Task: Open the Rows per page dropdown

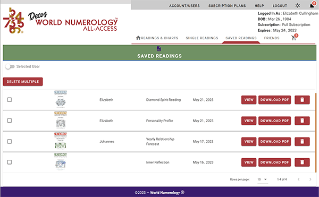Action: 263,179
